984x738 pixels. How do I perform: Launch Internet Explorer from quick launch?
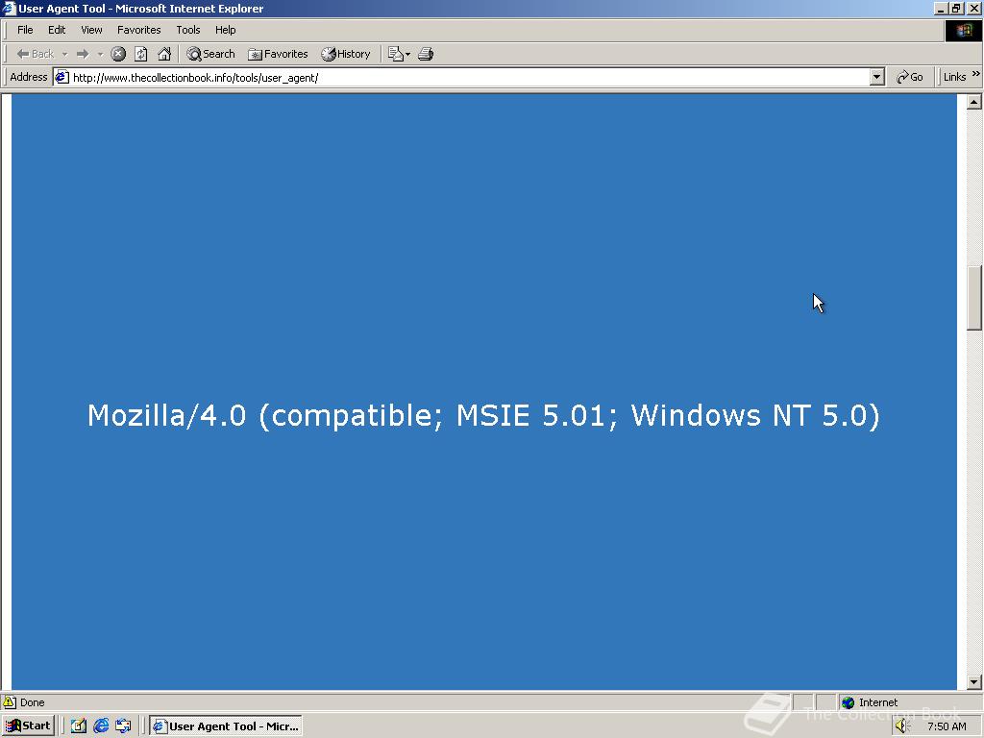(x=100, y=726)
